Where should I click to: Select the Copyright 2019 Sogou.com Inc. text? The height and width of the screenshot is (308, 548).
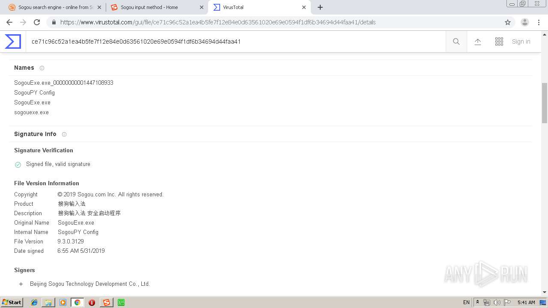click(x=110, y=195)
